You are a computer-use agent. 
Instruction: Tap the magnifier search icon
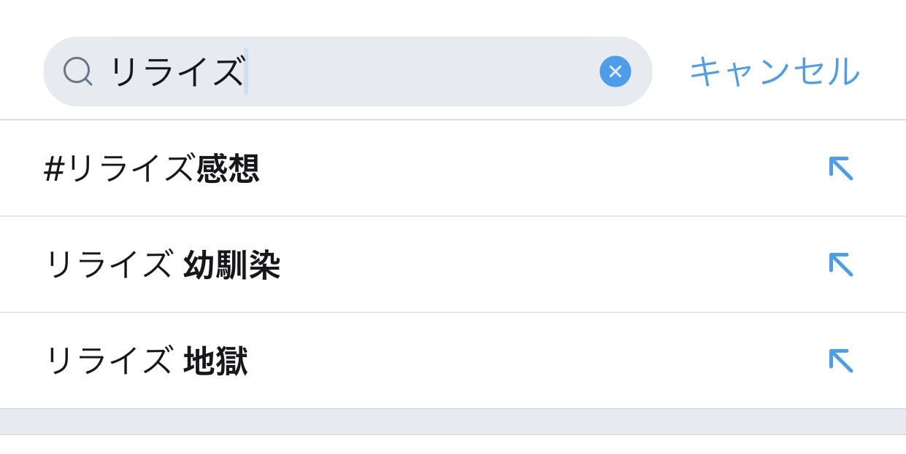tap(77, 71)
